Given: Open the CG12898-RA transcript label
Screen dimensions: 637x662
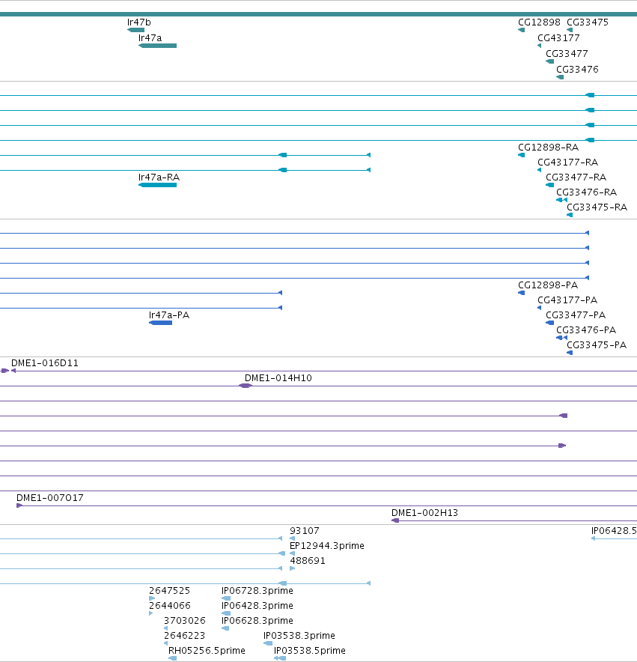Looking at the screenshot, I should [x=548, y=148].
